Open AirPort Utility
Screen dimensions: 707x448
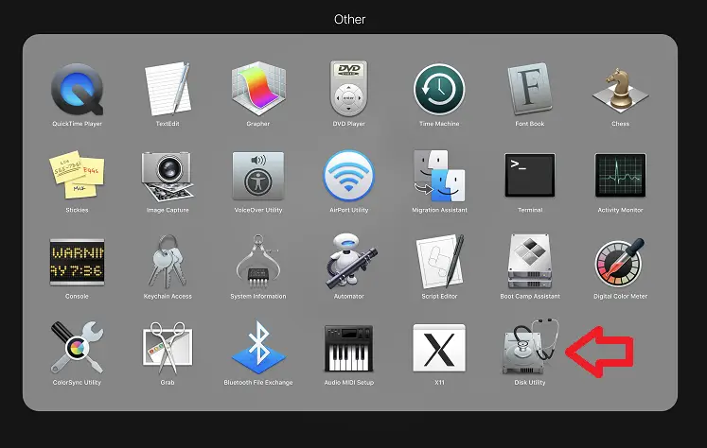pos(348,176)
